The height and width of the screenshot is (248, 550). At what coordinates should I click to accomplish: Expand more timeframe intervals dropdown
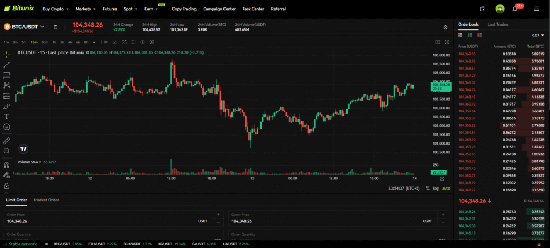[x=94, y=42]
